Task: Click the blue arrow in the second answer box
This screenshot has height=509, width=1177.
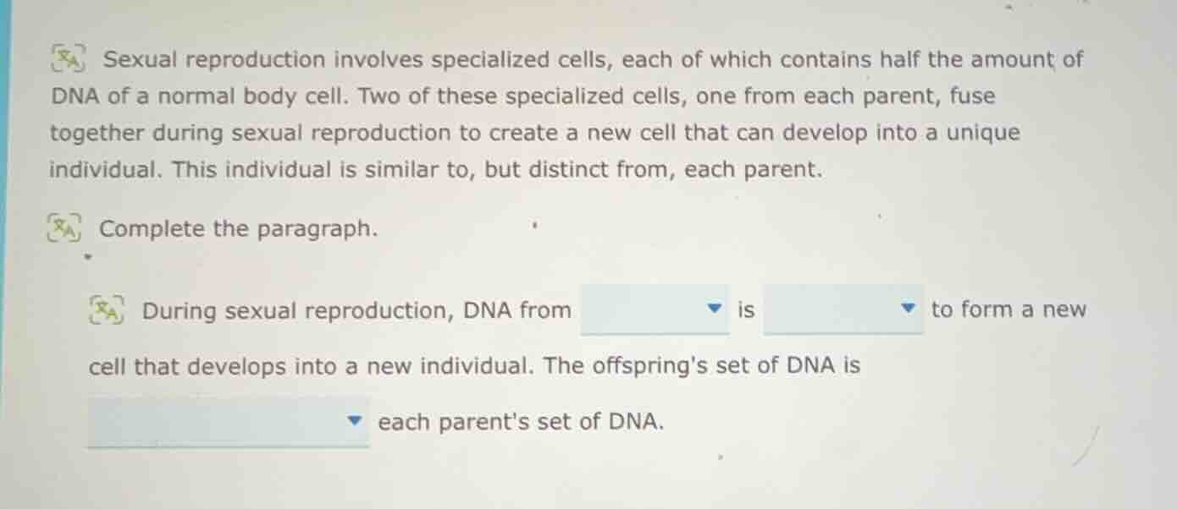Action: pos(908,309)
